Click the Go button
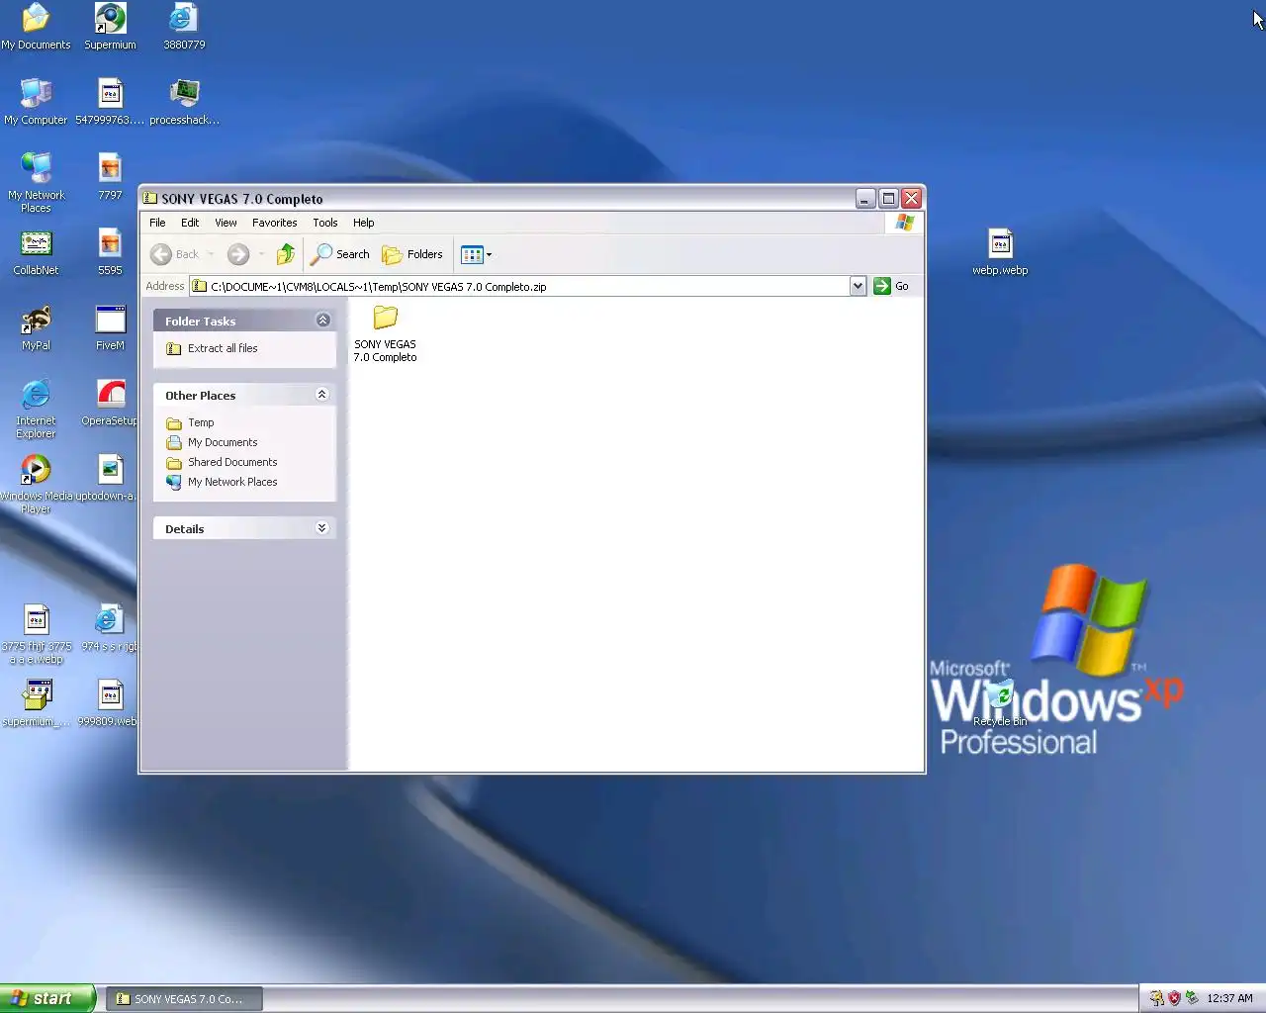The height and width of the screenshot is (1013, 1266). click(x=891, y=286)
